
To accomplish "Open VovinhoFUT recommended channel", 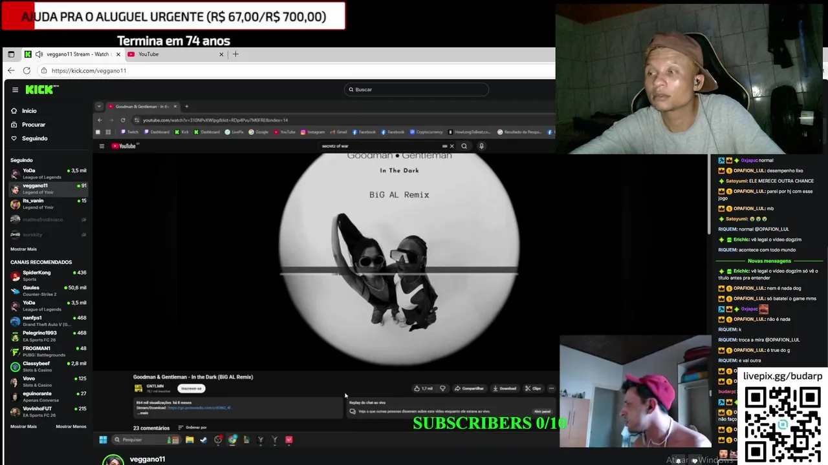I will coord(49,411).
